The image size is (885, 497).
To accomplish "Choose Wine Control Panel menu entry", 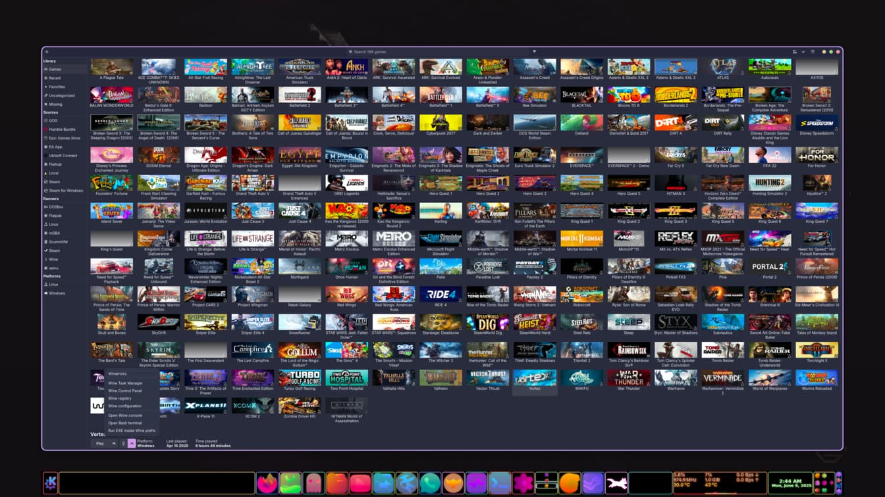I will 132,390.
